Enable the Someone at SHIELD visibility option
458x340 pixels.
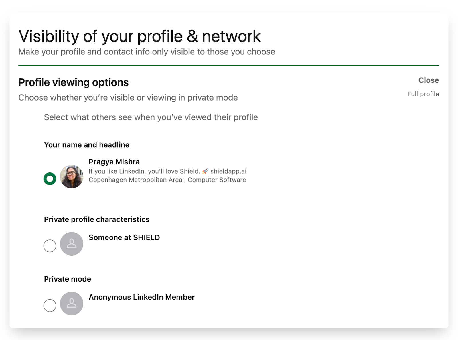[x=49, y=245]
